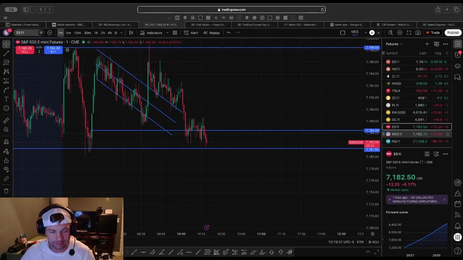Toggle lock all drawings
This screenshot has height=260, width=463.
(x=6, y=160)
